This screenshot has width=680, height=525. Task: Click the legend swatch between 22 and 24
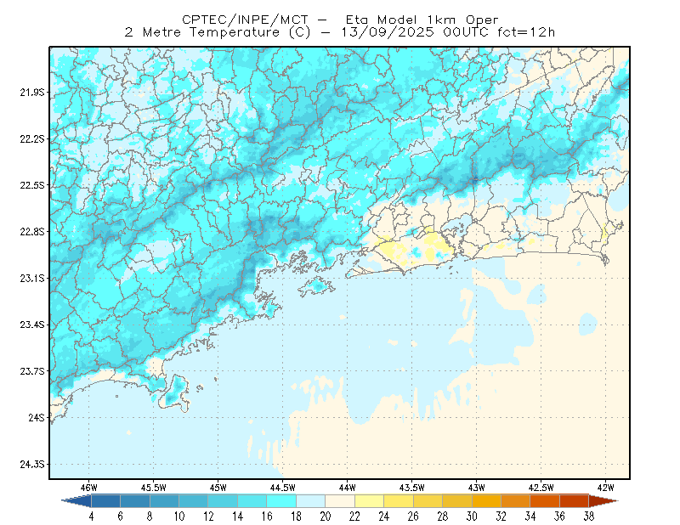370,500
